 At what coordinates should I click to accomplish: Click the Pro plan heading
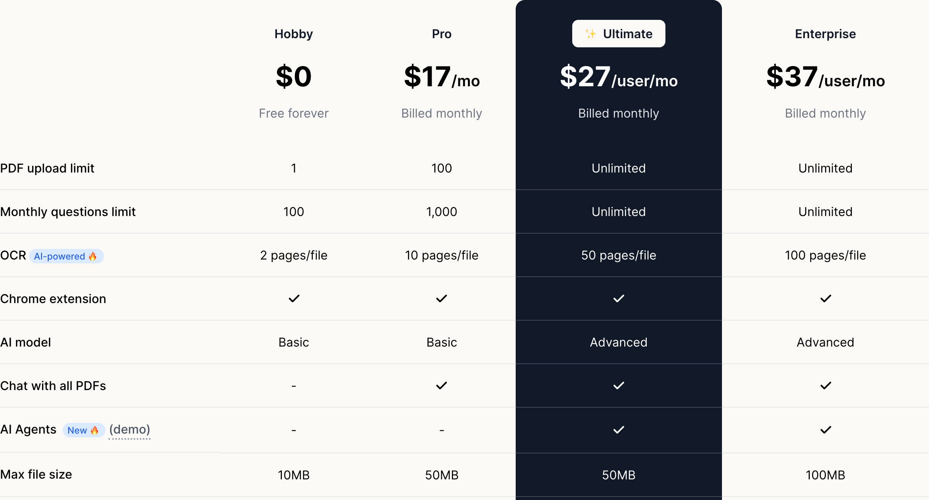click(x=442, y=34)
